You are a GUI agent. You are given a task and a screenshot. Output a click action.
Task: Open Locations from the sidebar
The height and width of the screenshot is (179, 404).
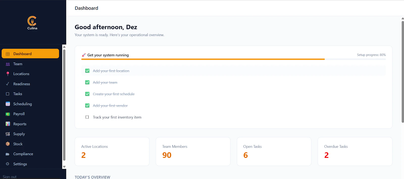pos(30,74)
